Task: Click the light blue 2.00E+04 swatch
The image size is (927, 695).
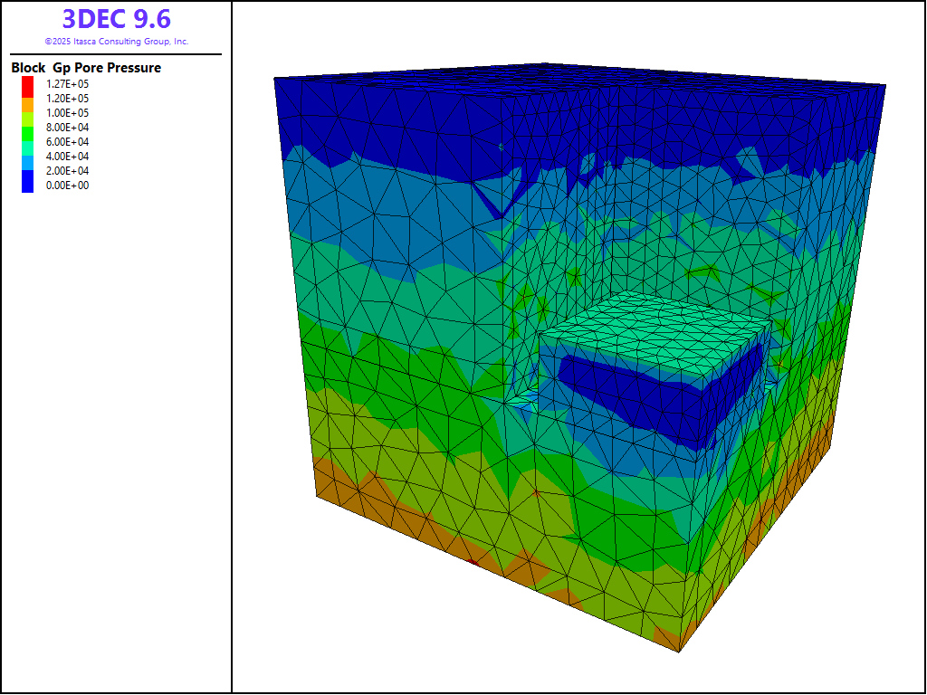Action: [27, 164]
